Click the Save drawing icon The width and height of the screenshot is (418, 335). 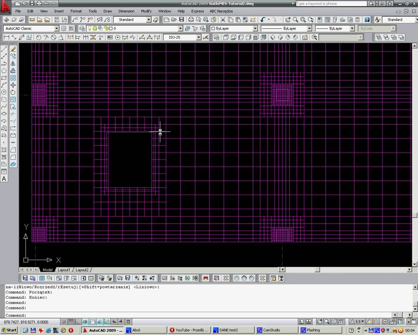click(182, 20)
